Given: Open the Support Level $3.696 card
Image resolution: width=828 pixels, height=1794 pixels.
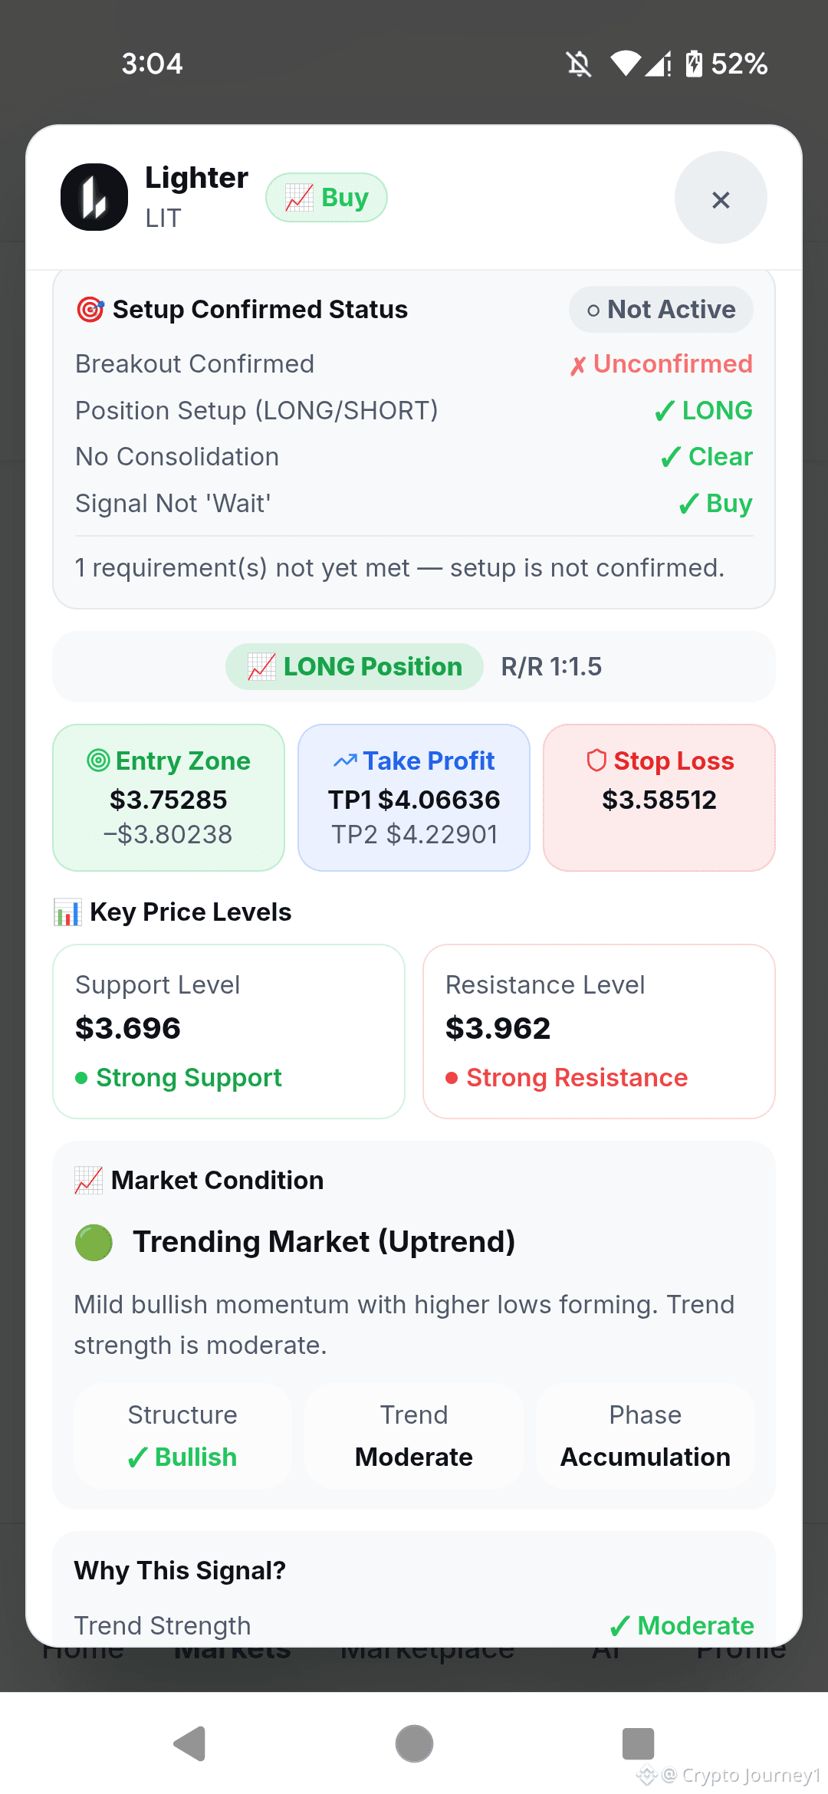Looking at the screenshot, I should [228, 1031].
